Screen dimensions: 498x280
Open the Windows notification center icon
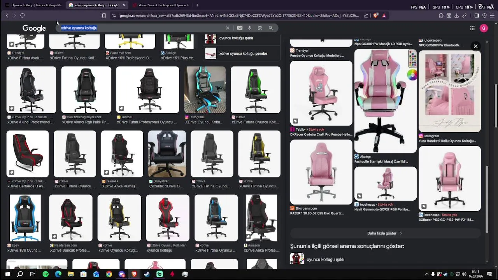point(490,274)
